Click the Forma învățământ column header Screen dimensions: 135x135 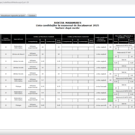(6, 39)
